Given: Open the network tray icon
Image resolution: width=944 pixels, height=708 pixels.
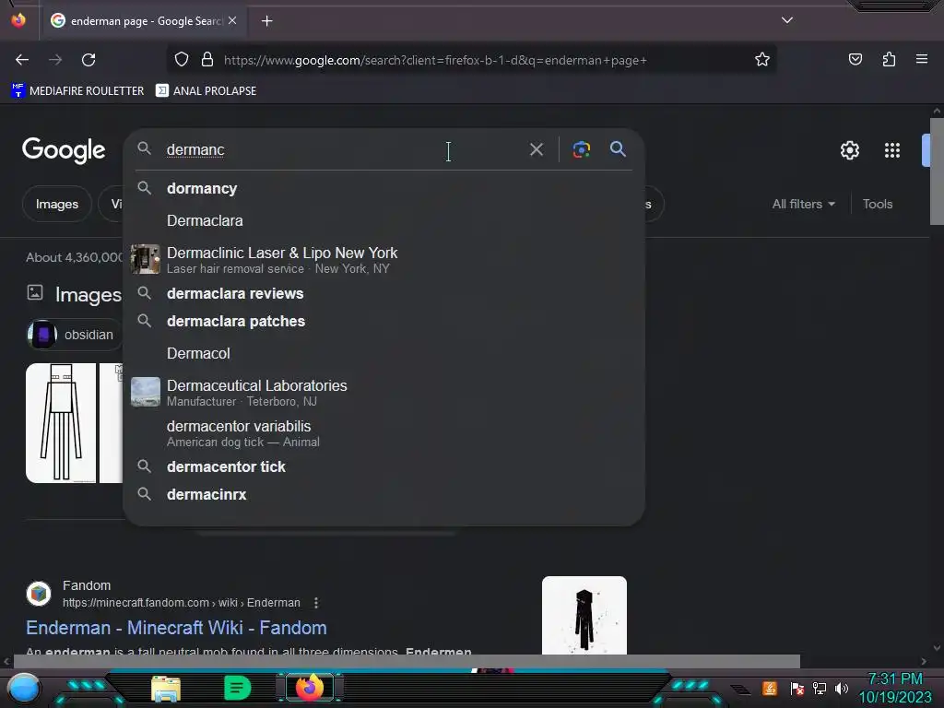Looking at the screenshot, I should 820,688.
